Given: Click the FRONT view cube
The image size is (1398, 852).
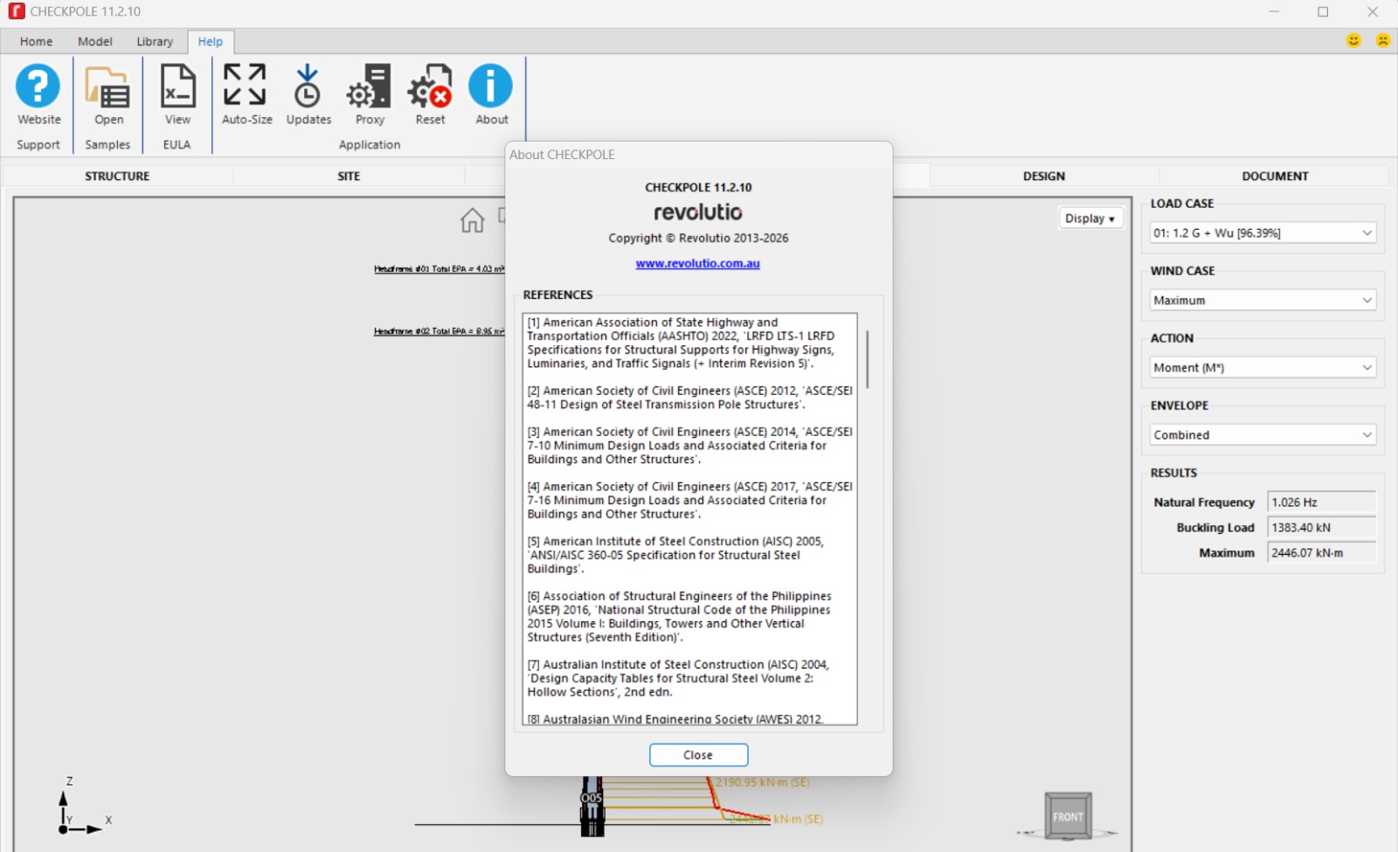Looking at the screenshot, I should point(1068,816).
